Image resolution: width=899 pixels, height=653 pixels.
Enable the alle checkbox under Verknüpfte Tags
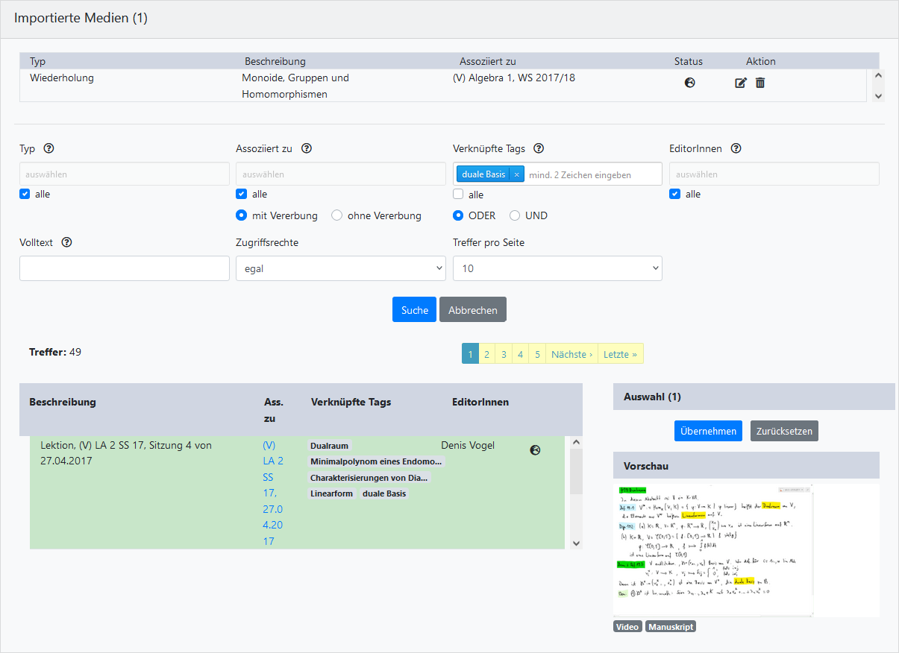pyautogui.click(x=459, y=195)
